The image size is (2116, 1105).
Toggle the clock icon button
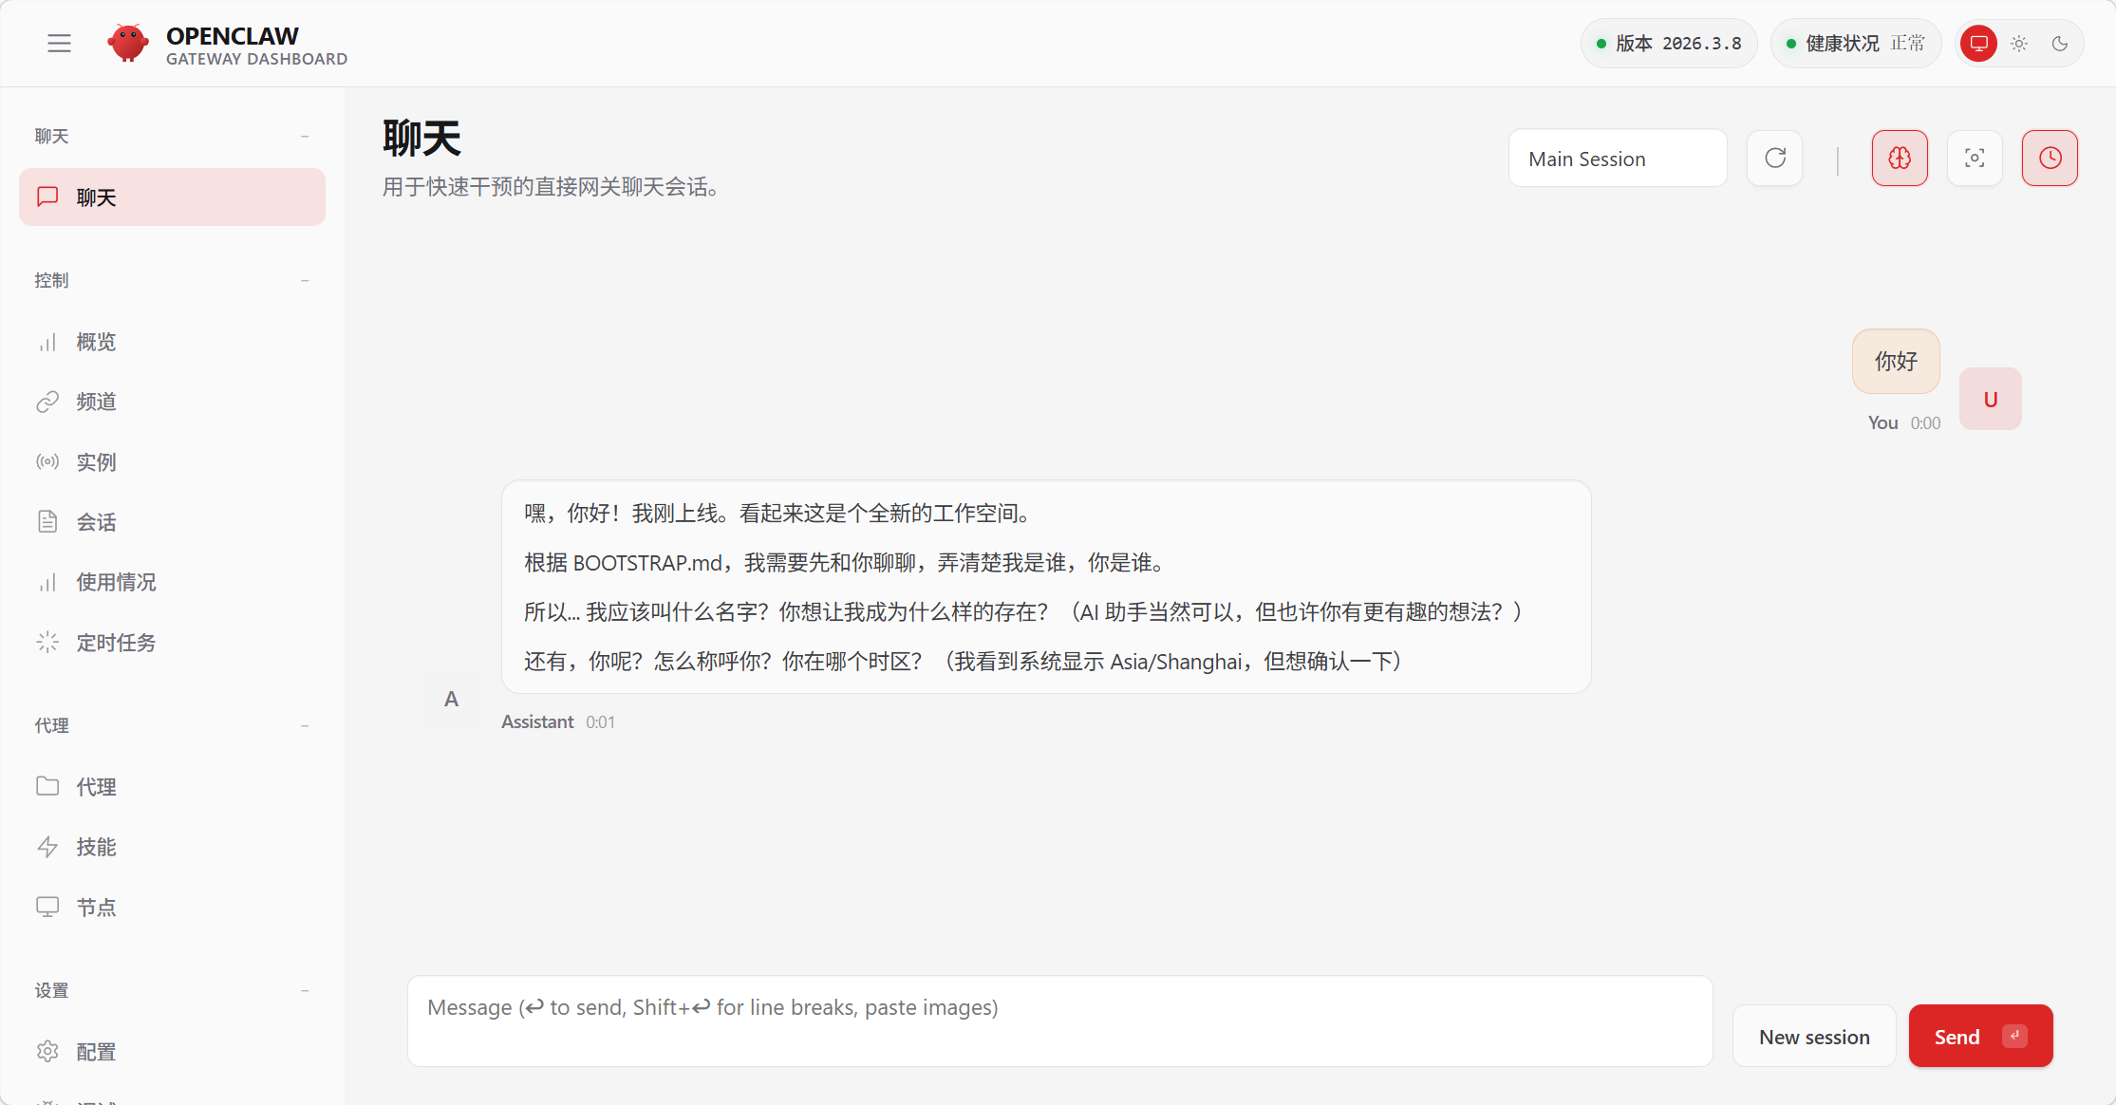[2050, 159]
